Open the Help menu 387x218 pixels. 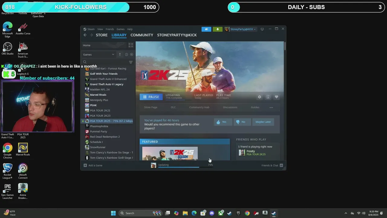click(130, 29)
